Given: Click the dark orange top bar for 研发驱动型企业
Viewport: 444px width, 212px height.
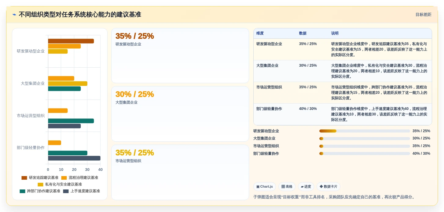Looking at the screenshot, I should tap(71, 41).
